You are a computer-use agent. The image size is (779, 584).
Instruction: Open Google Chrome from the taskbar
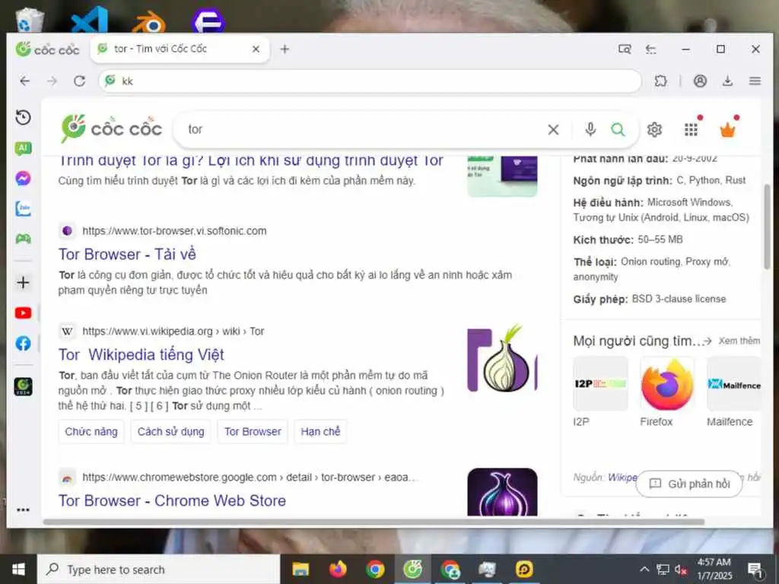[x=375, y=569]
